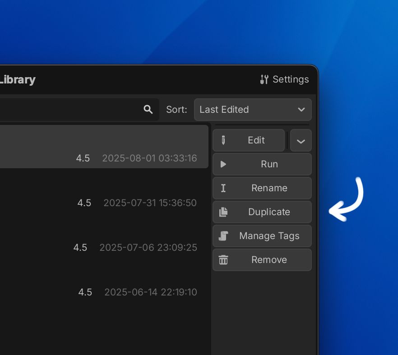Image resolution: width=398 pixels, height=355 pixels.
Task: Open the Sort dropdown showing Last Edited
Action: (x=253, y=110)
